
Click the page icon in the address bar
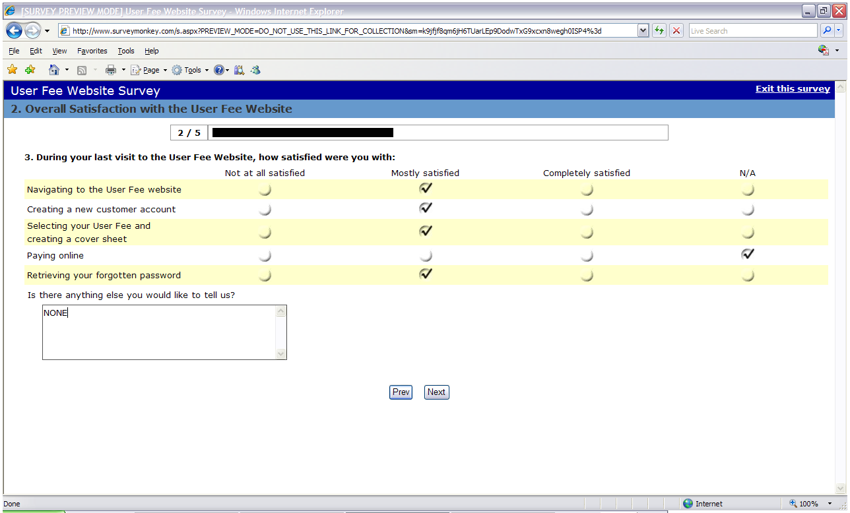[65, 31]
